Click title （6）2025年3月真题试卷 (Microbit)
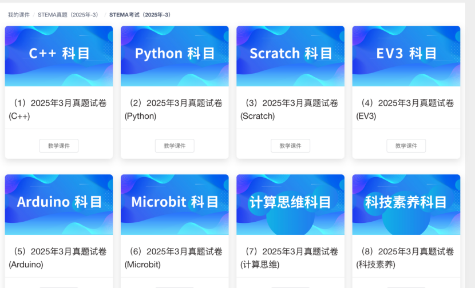The width and height of the screenshot is (475, 288). click(x=173, y=258)
